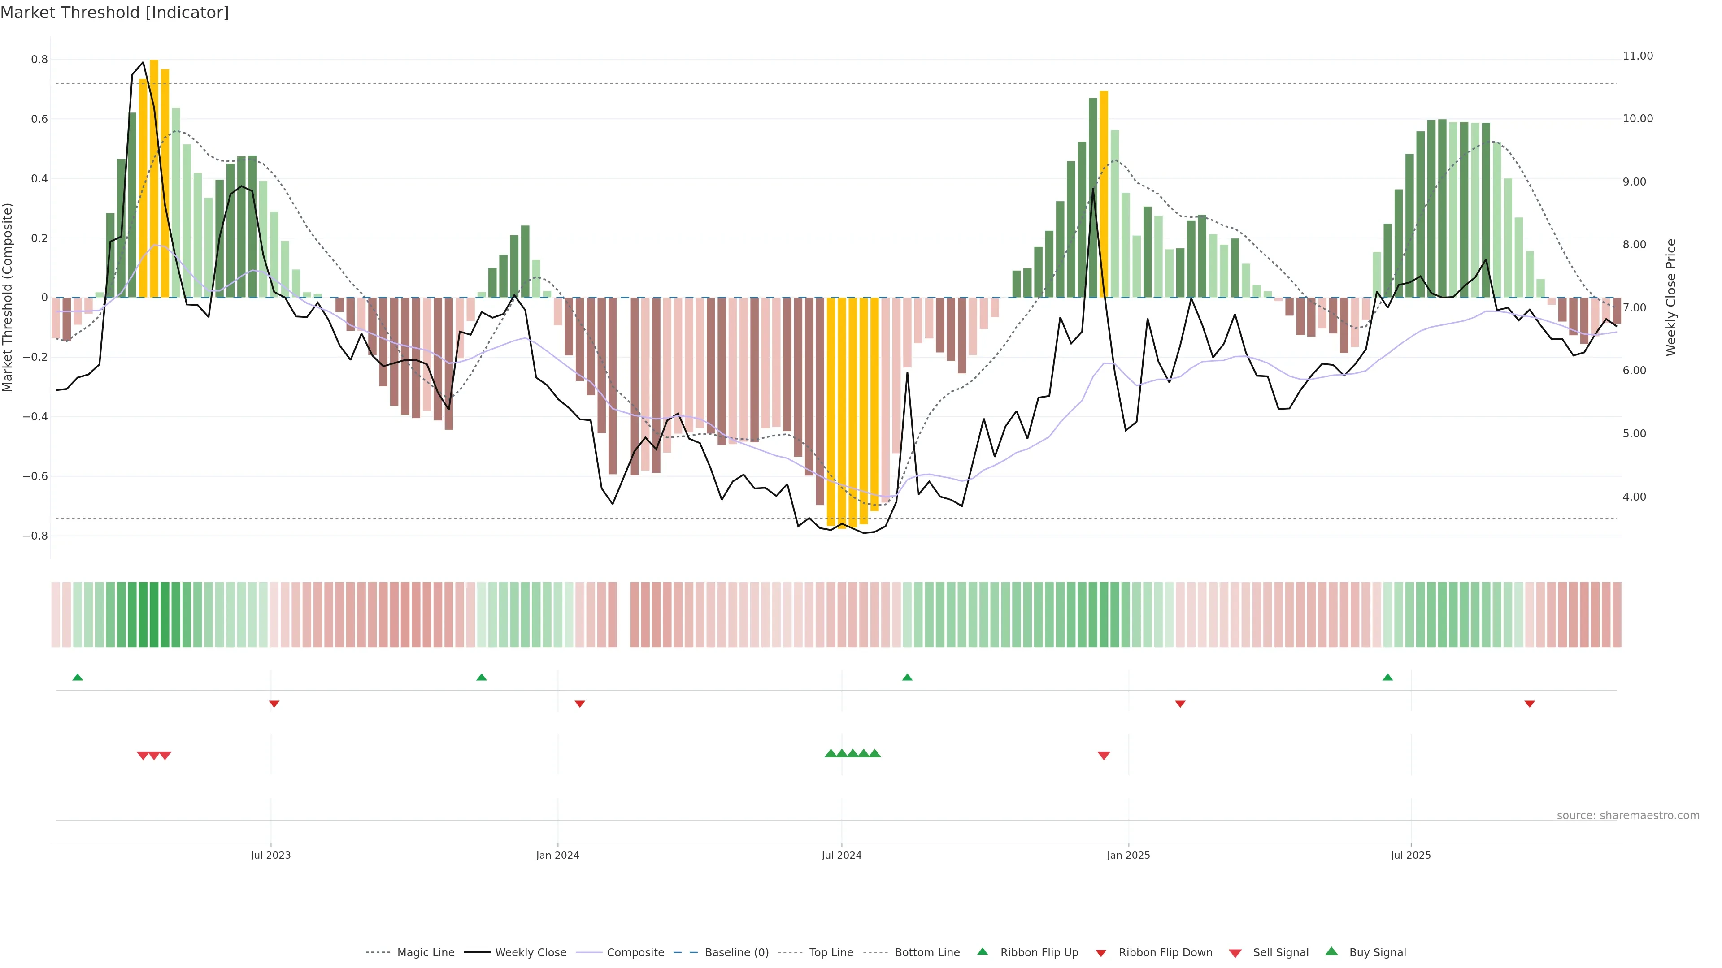Click the Sell Signal legend item
The image size is (1722, 968).
1280,953
